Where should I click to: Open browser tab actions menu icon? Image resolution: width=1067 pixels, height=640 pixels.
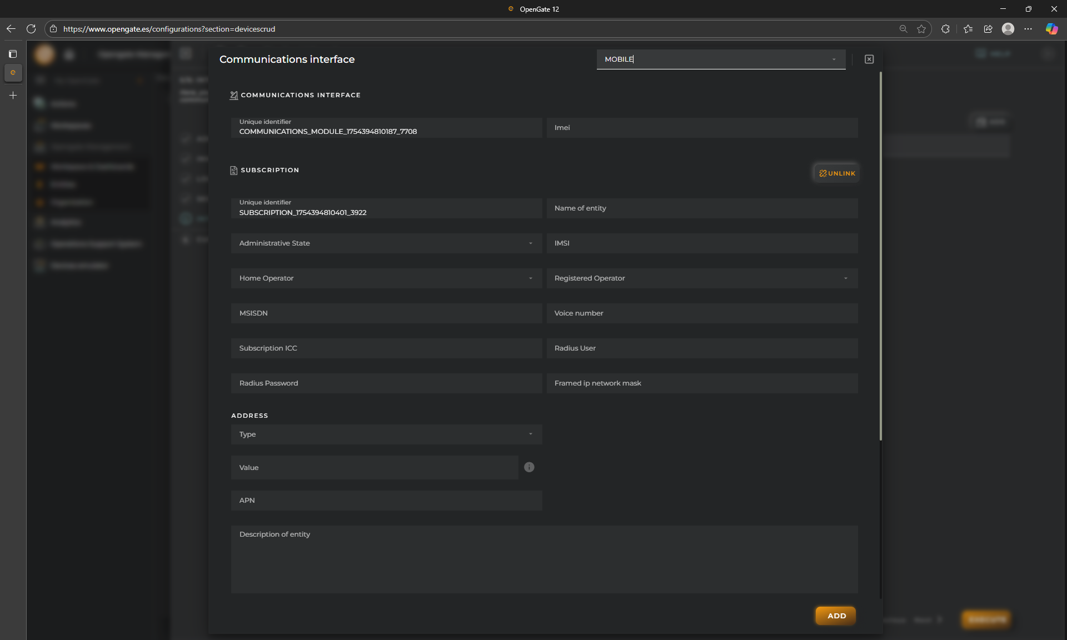13,54
